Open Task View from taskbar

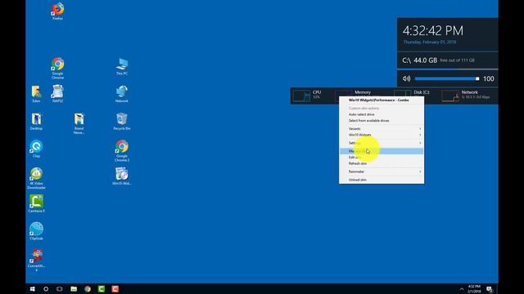[x=60, y=288]
